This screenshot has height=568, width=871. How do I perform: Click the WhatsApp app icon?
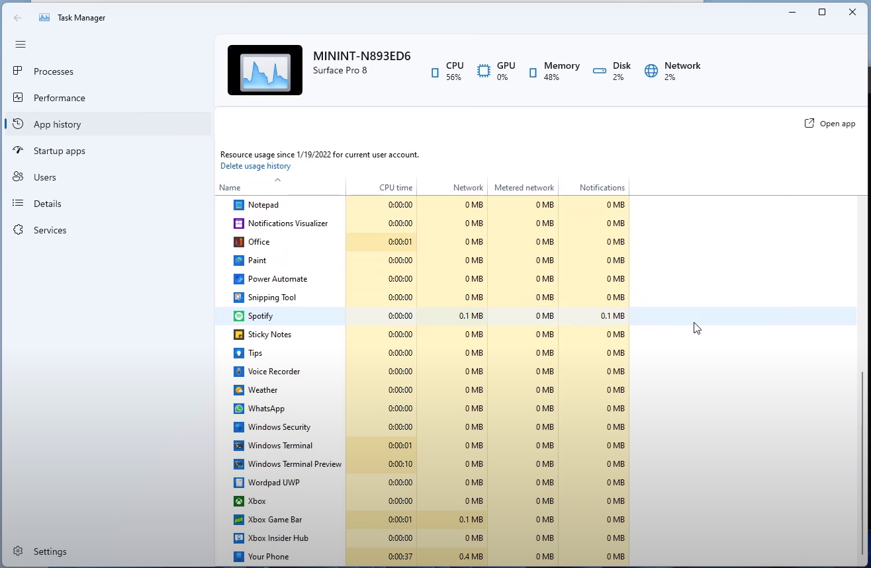239,409
